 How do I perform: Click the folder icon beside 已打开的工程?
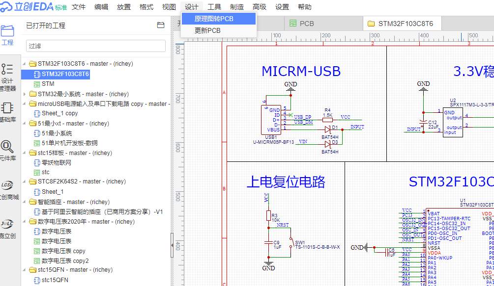tap(161, 25)
